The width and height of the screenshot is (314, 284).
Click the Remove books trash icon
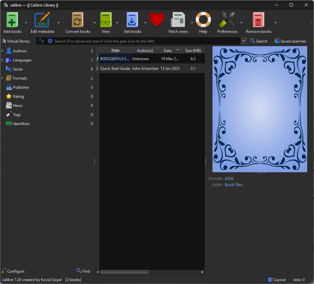tap(258, 19)
